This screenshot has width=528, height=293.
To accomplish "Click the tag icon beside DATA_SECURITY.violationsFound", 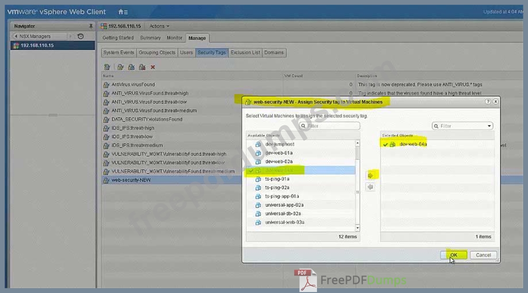I will 106,119.
